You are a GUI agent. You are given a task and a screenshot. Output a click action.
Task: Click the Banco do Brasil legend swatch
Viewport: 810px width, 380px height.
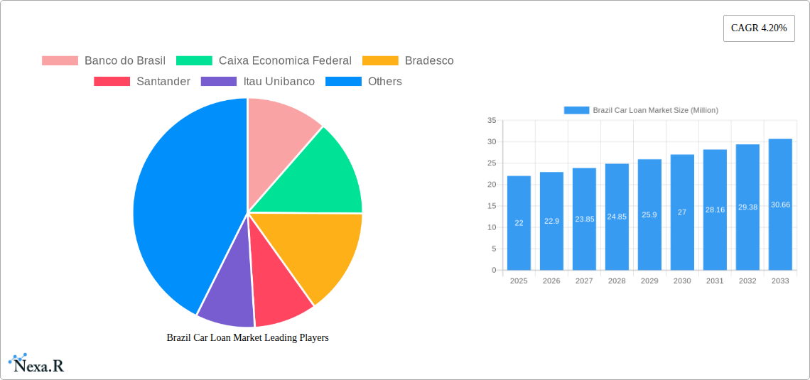[x=60, y=61]
